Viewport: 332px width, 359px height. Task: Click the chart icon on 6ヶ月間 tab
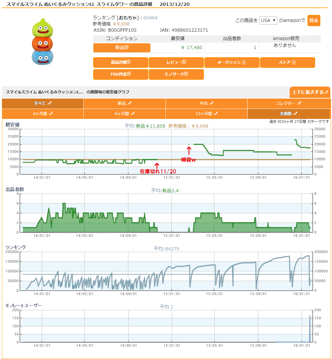(133, 113)
